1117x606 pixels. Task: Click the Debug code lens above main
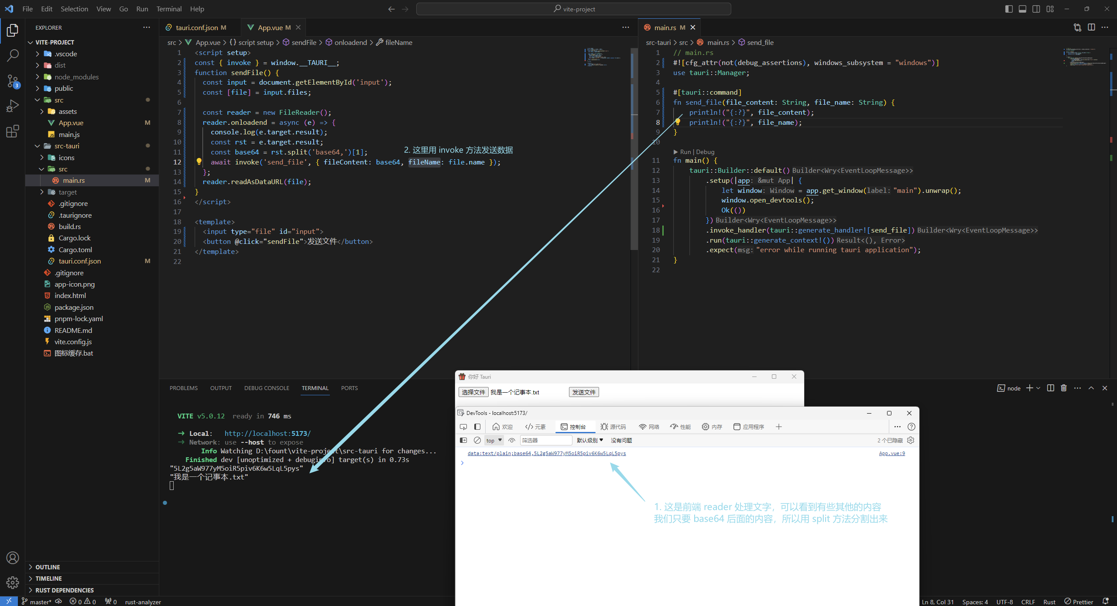coord(705,152)
